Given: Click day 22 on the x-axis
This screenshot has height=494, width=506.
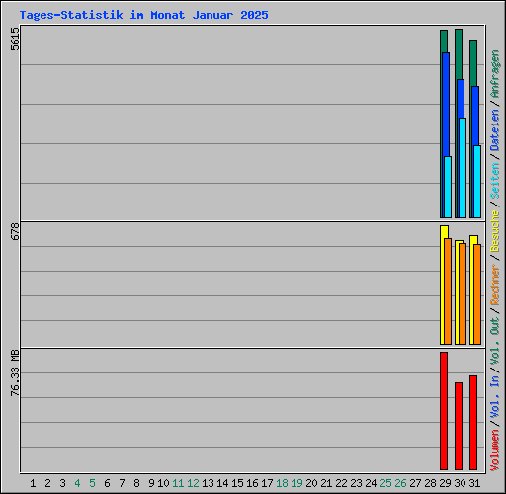Looking at the screenshot, I should coord(341,483).
